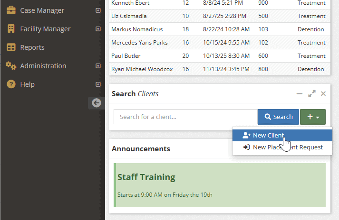339x220 pixels.
Task: Expand the Help submenu
Action: pyautogui.click(x=98, y=84)
